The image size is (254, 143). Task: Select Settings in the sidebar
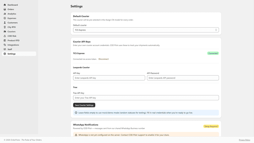coord(19,54)
